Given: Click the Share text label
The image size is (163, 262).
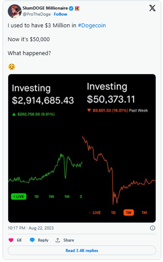Looking at the screenshot, I should tap(69, 240).
